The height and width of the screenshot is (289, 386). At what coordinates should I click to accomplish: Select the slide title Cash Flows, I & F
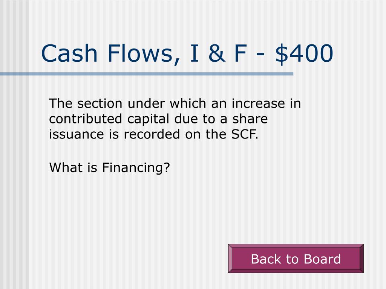coord(144,53)
